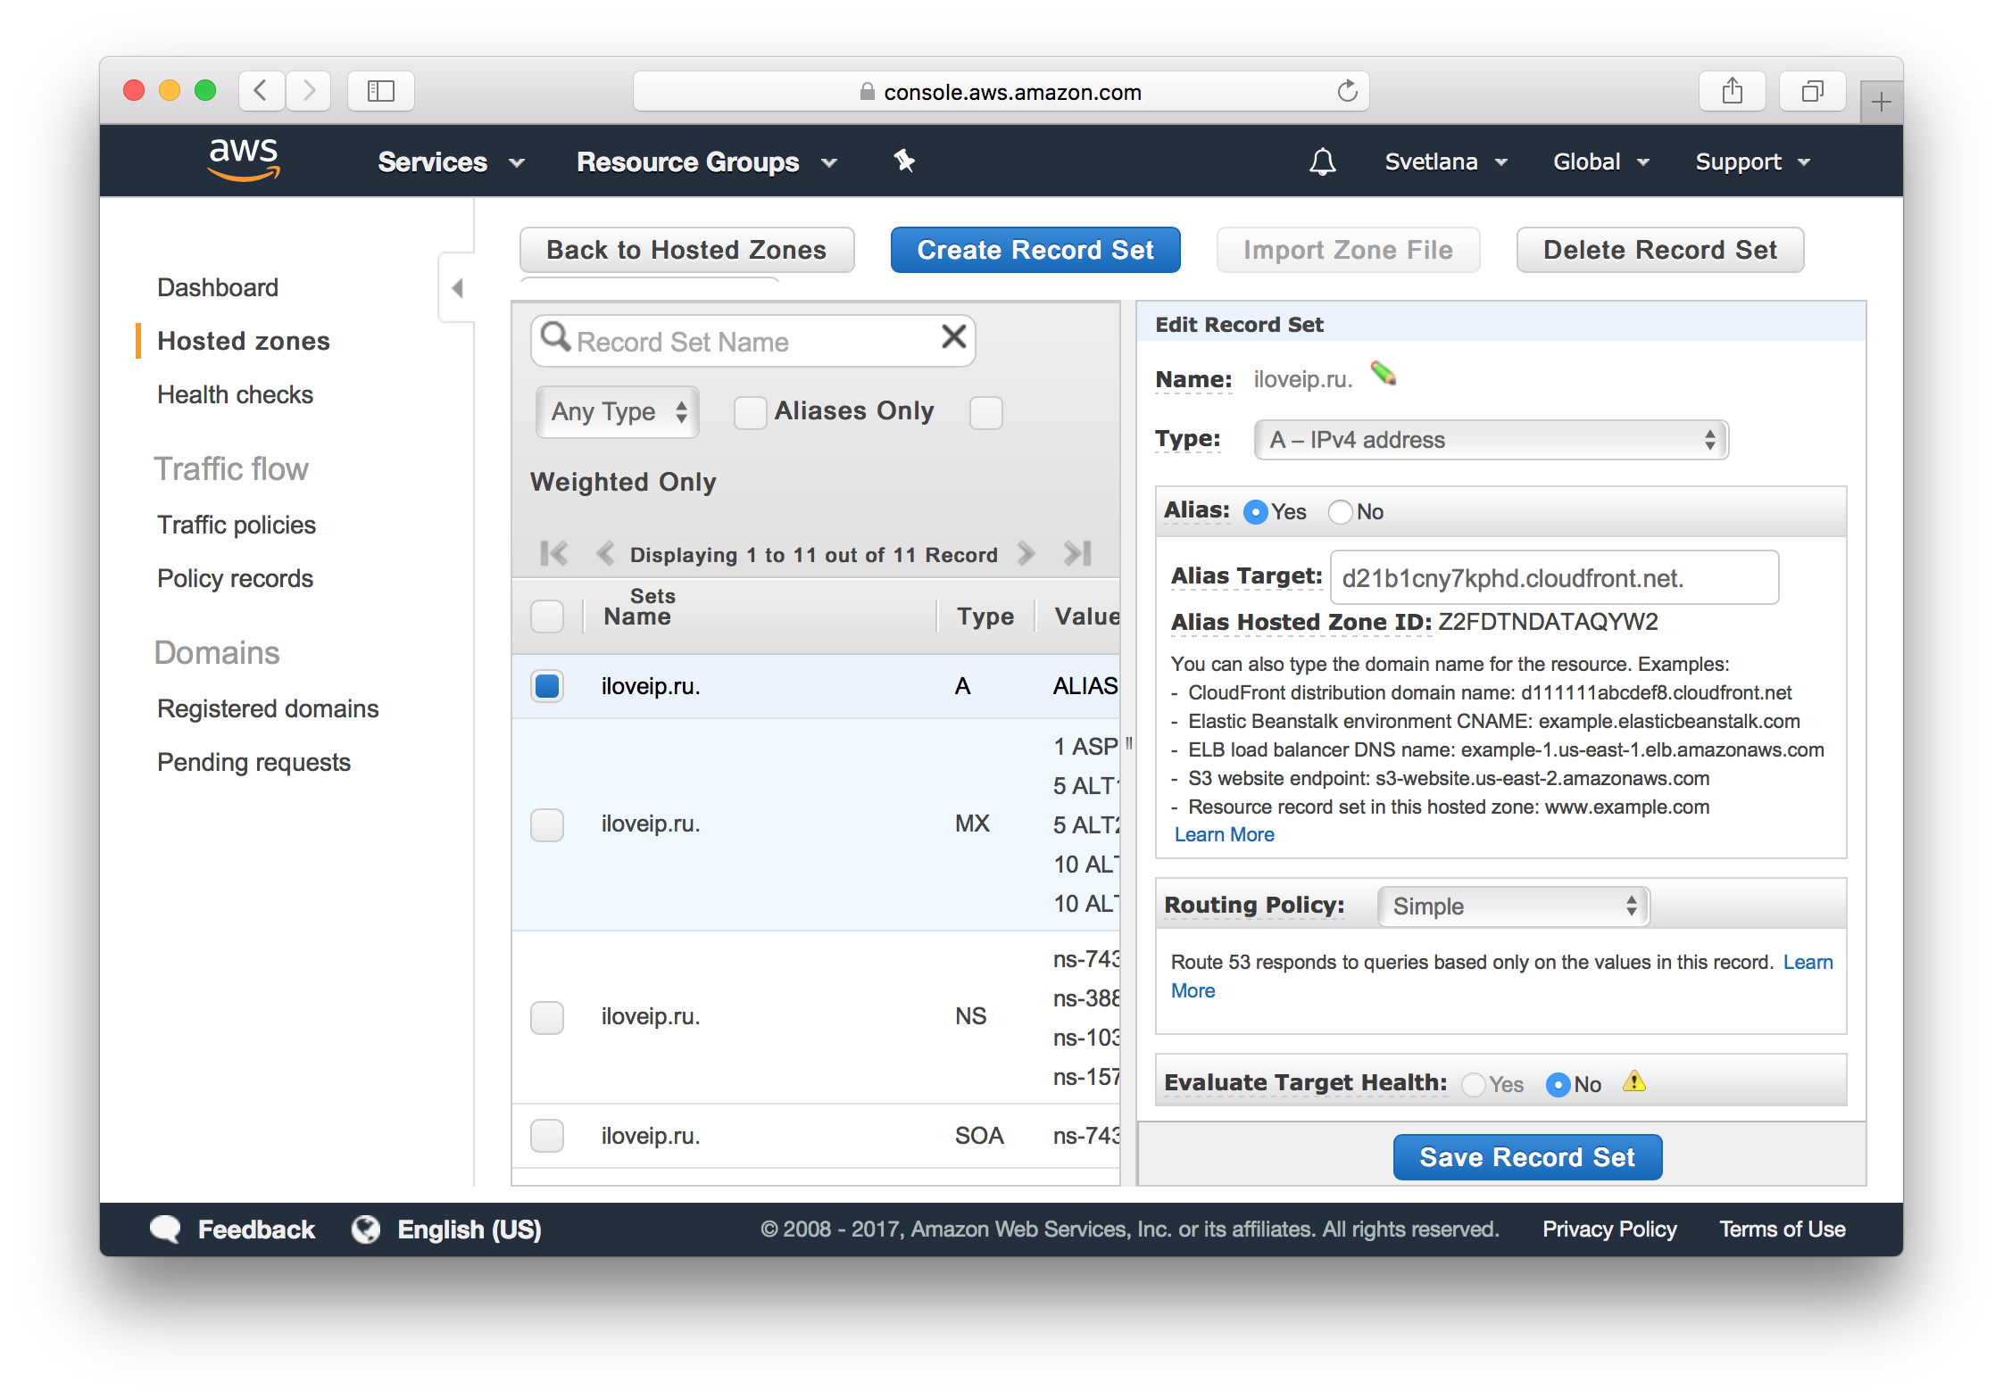Reload the page in Safari address bar
The height and width of the screenshot is (1399, 2003).
pyautogui.click(x=1347, y=91)
